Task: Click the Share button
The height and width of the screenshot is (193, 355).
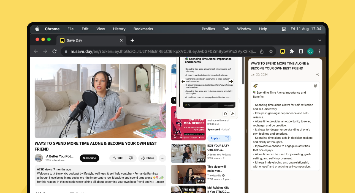Action: (148, 158)
